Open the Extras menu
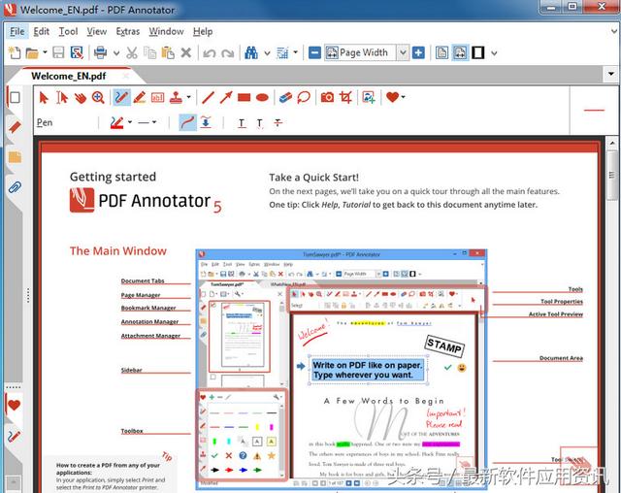The image size is (621, 493). pos(127,31)
